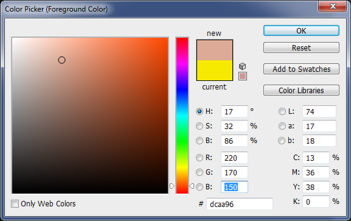The height and width of the screenshot is (221, 351).
Task: Click the closest web-safe color swatch
Action: (x=243, y=76)
